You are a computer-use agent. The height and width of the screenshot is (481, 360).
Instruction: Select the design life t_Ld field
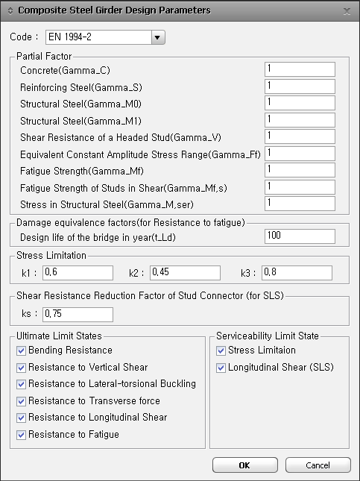point(300,236)
